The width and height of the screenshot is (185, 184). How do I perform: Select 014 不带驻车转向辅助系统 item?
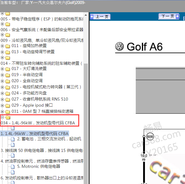tap(41, 63)
